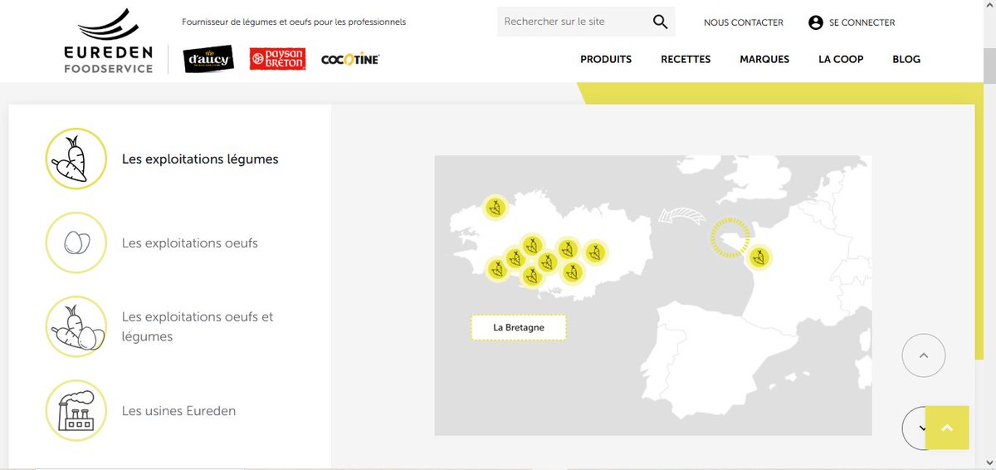Click the vegetable marker at Brittany's northwestern tip

[496, 208]
